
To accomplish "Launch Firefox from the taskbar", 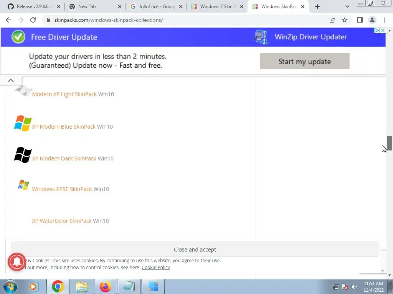I will point(106,286).
